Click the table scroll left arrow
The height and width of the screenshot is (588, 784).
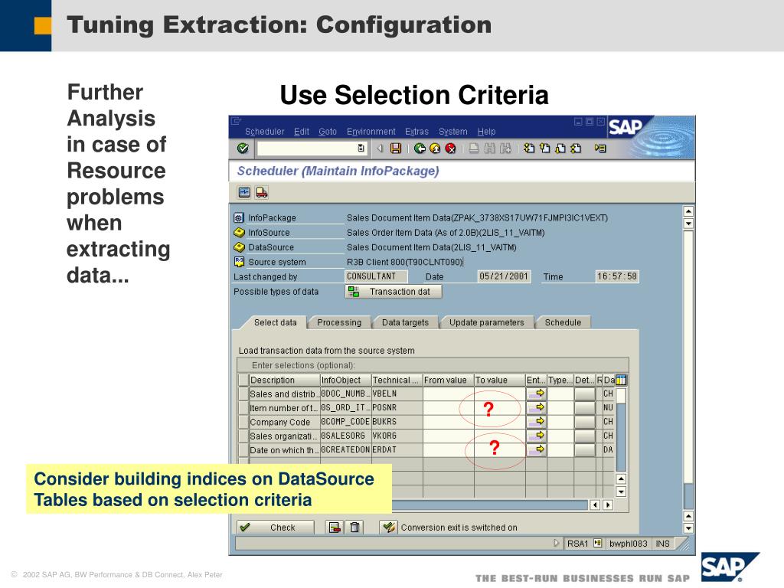pos(595,505)
